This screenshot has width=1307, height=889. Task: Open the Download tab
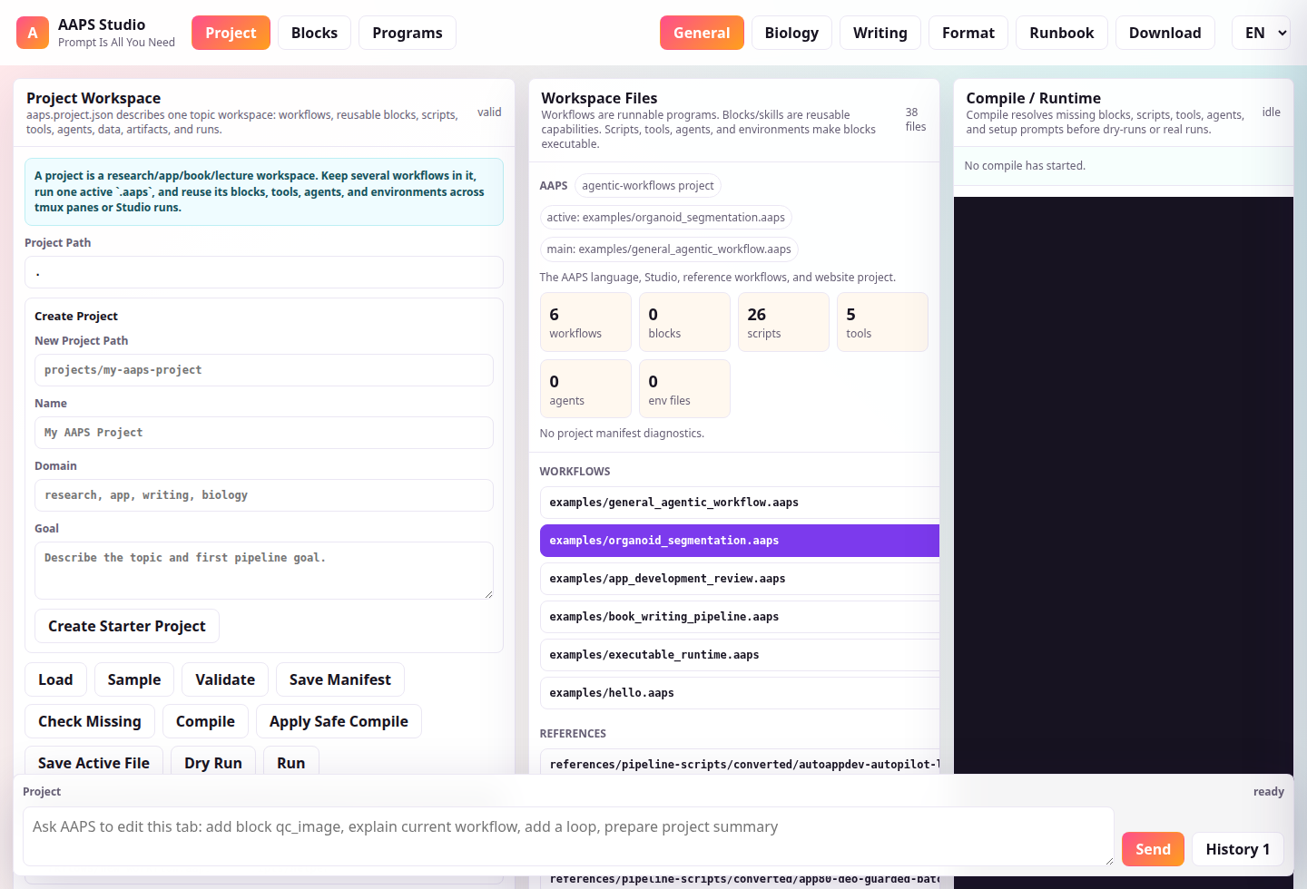click(x=1165, y=33)
